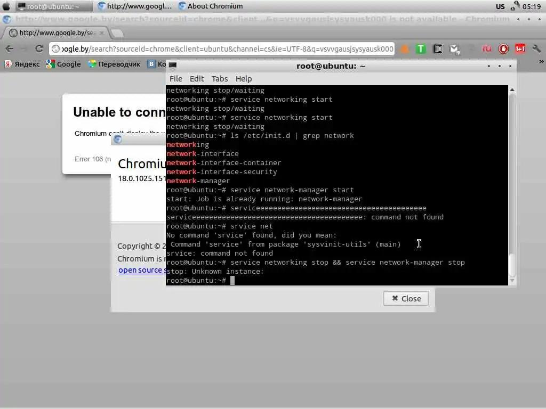The image size is (546, 409).
Task: Switch to root@ubuntu terminal in taskbar
Action: [54, 6]
